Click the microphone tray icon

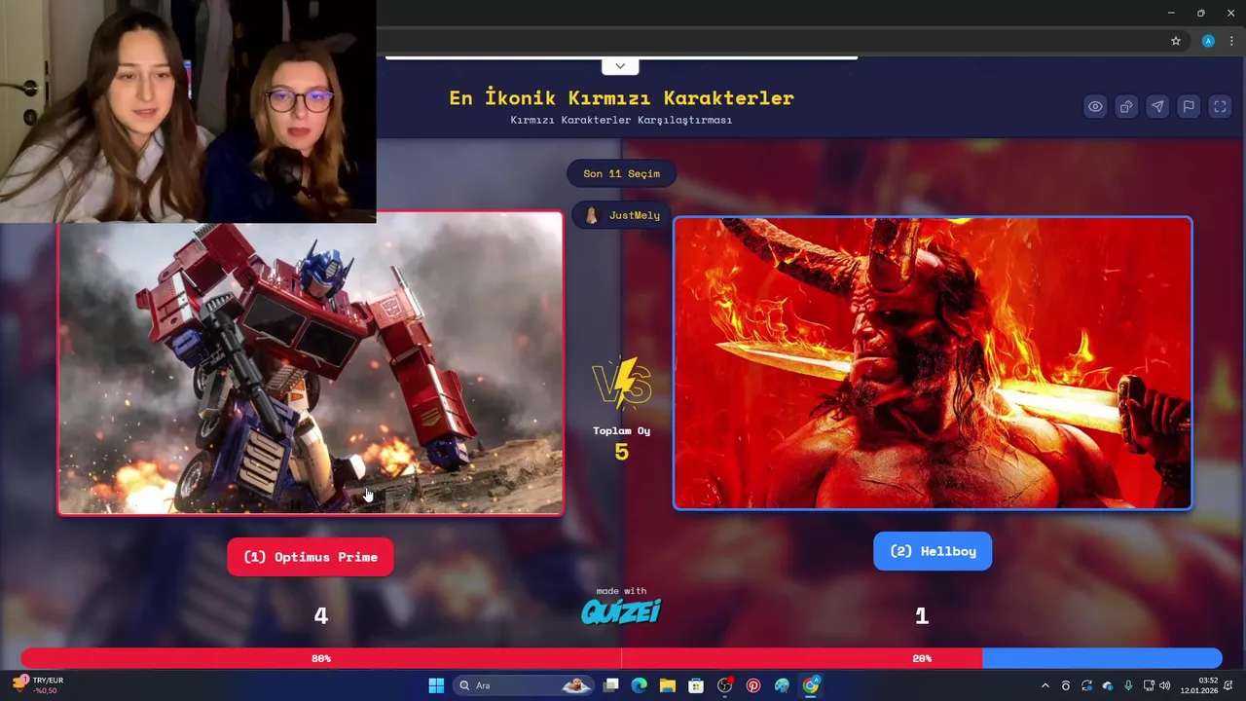click(x=1128, y=686)
